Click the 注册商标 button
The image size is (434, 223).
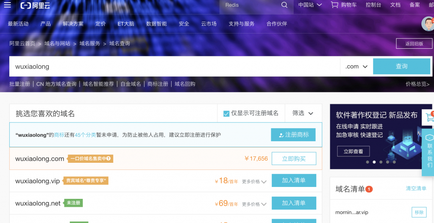[x=293, y=135]
